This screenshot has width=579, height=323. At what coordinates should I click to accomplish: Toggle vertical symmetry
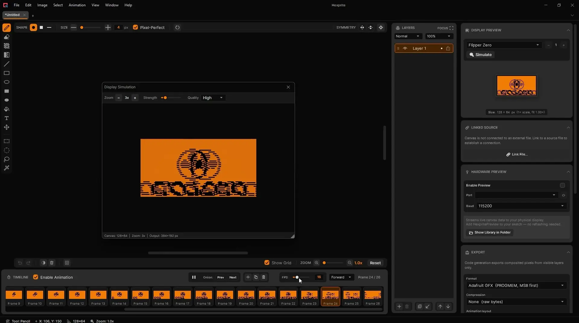coord(371,27)
